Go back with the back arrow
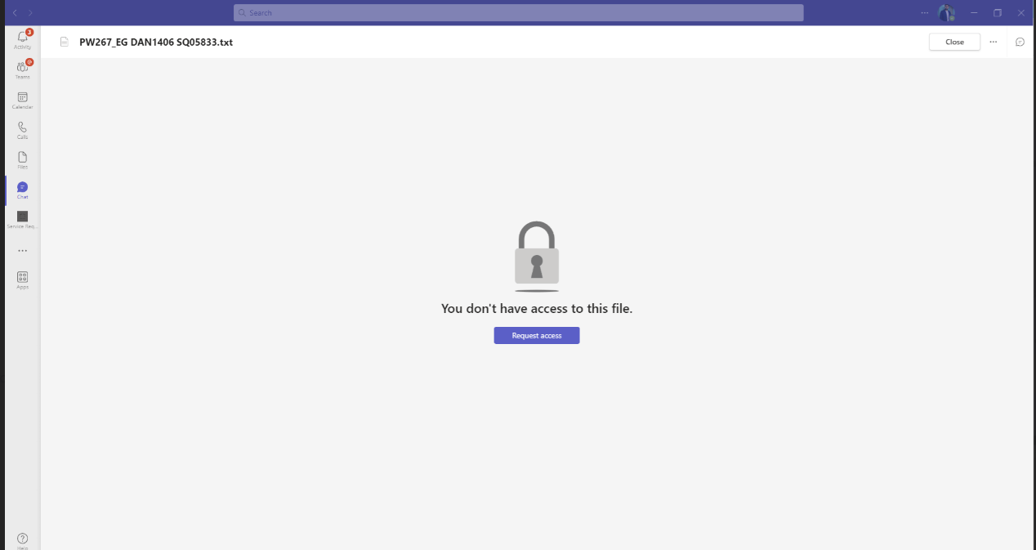1036x550 pixels. pyautogui.click(x=15, y=13)
